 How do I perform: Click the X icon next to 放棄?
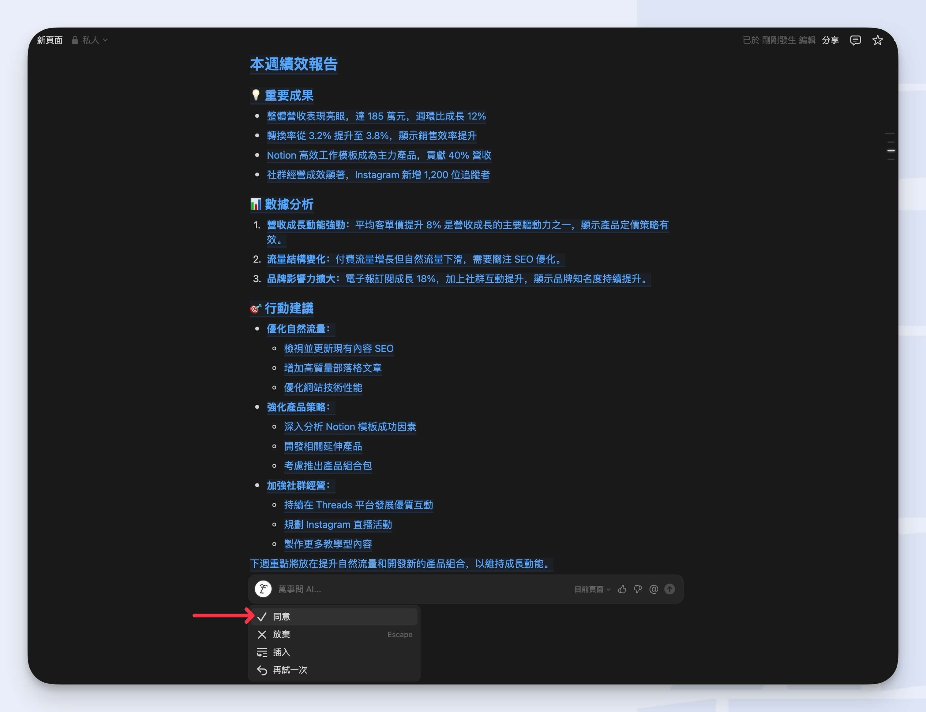tap(262, 634)
